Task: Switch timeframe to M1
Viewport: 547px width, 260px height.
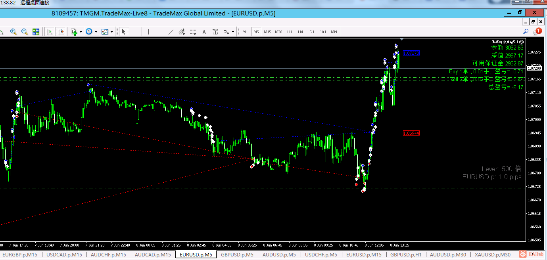Action: point(245,32)
